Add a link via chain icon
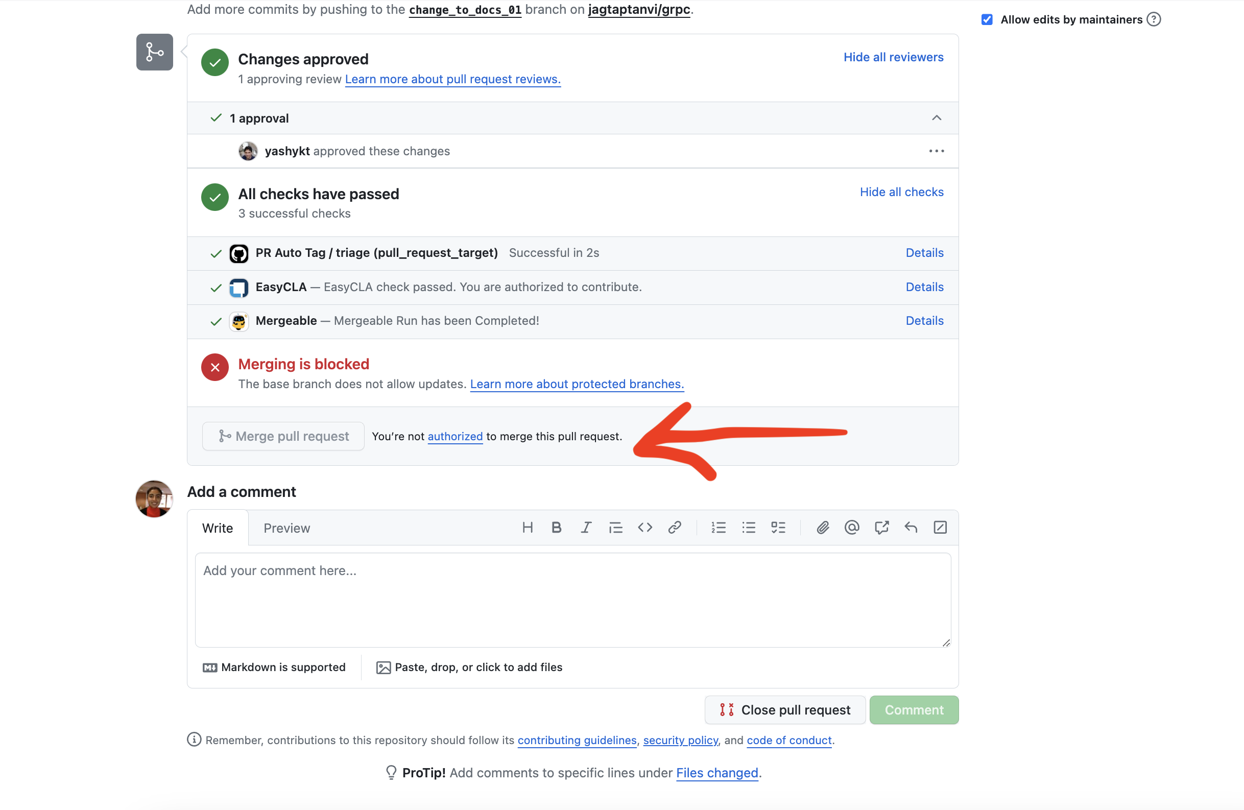 pos(674,527)
